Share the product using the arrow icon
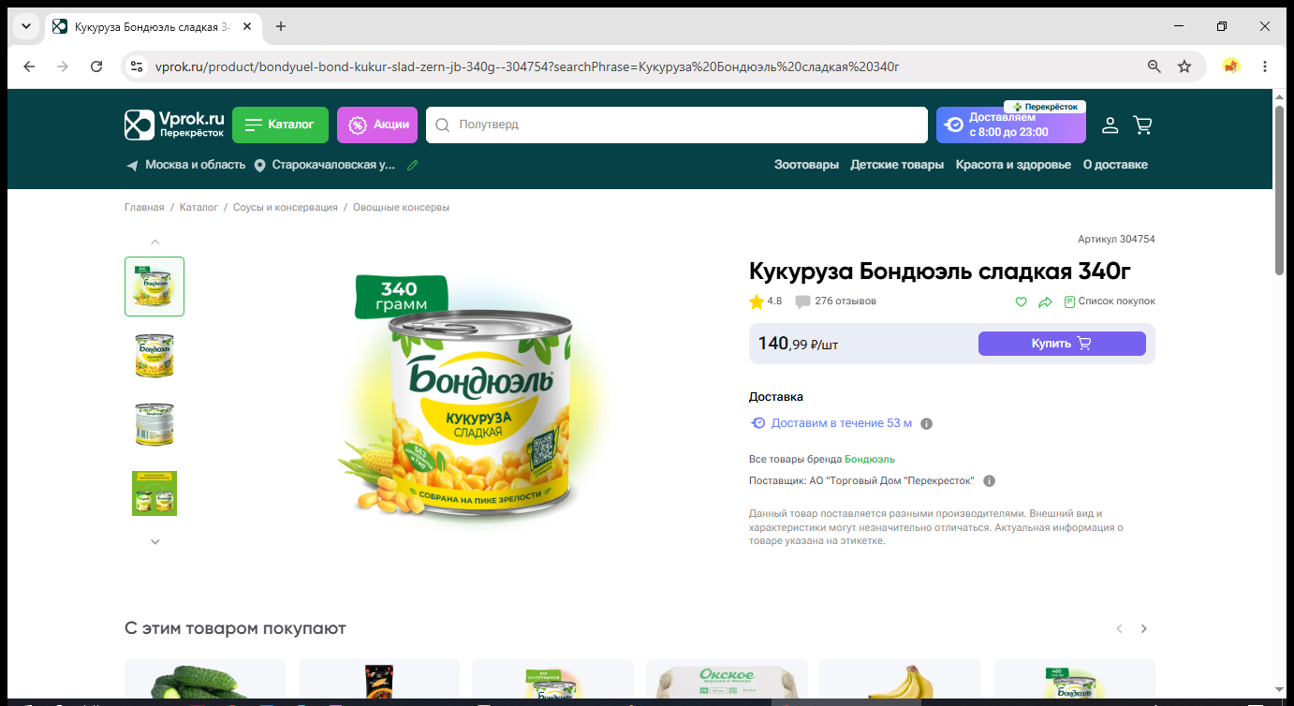Viewport: 1294px width, 706px height. coord(1046,302)
